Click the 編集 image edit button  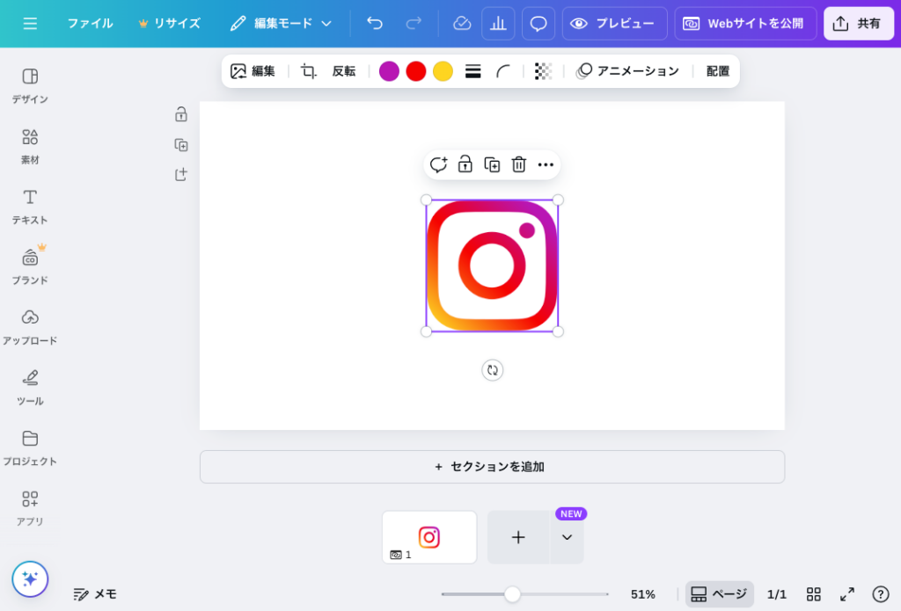click(253, 71)
